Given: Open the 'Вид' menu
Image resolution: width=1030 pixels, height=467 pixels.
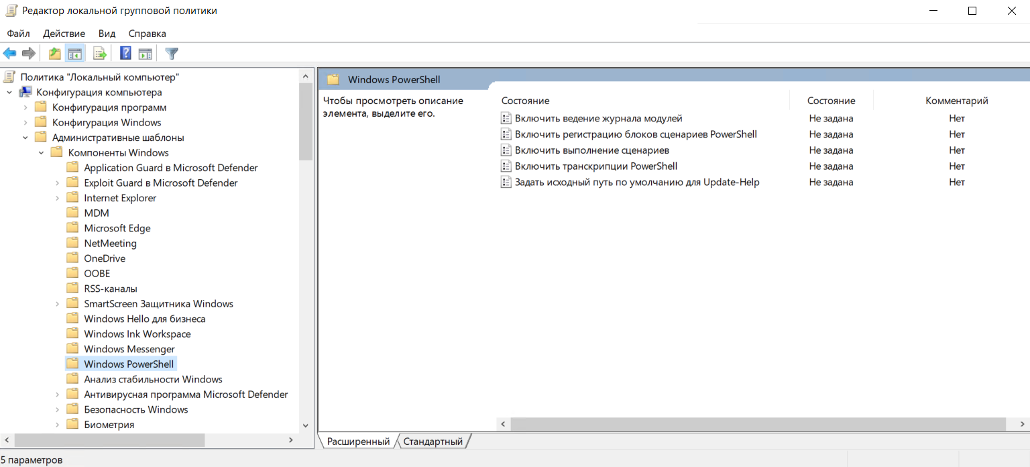Looking at the screenshot, I should pyautogui.click(x=107, y=34).
